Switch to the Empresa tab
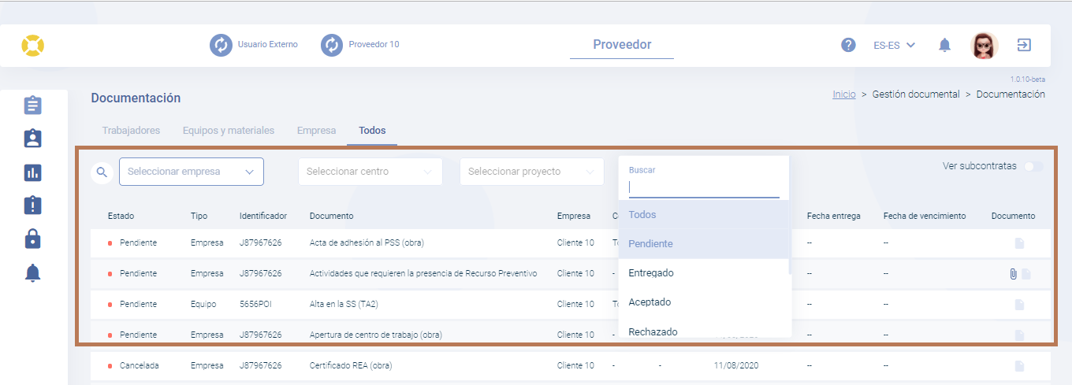Viewport: 1072px width, 385px height. click(x=316, y=131)
